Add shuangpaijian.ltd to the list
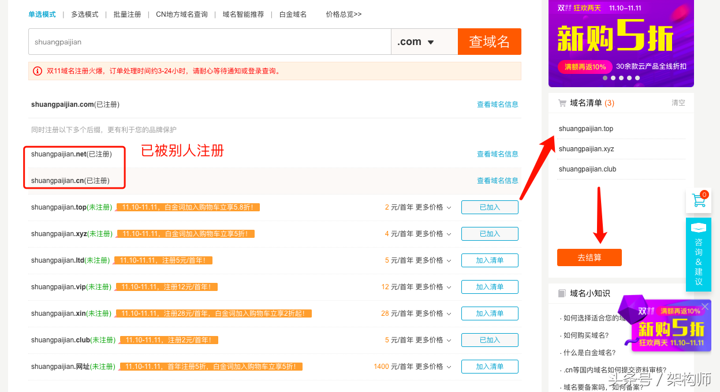Image resolution: width=720 pixels, height=392 pixels. [x=490, y=260]
